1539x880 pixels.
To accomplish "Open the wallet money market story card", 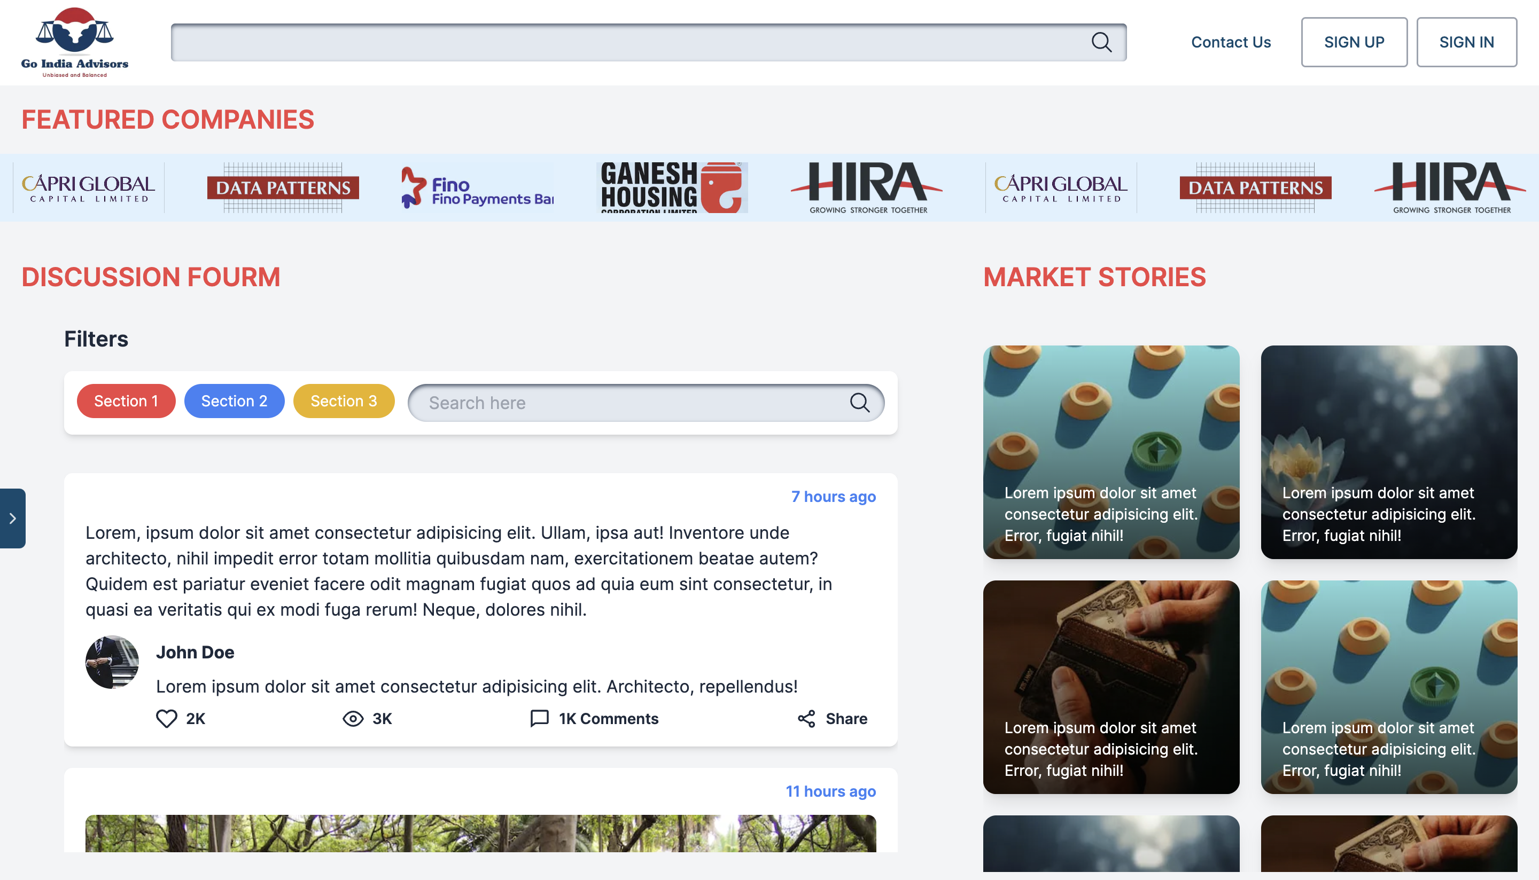I will click(1111, 687).
